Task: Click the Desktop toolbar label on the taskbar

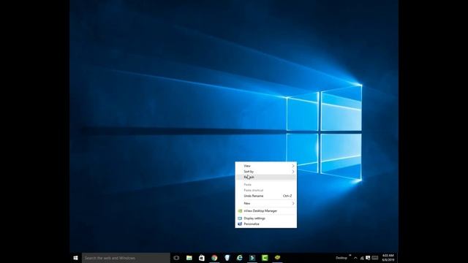Action: point(341,258)
